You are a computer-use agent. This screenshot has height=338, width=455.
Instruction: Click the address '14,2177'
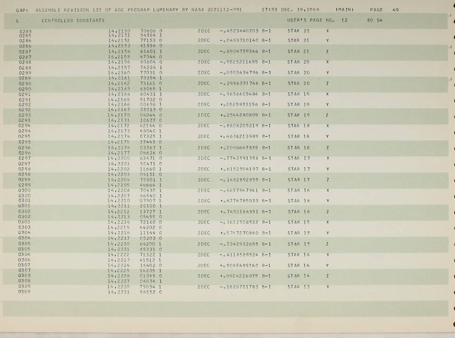coord(119,153)
